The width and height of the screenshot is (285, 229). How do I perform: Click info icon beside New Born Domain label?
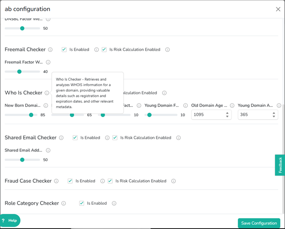click(x=46, y=105)
